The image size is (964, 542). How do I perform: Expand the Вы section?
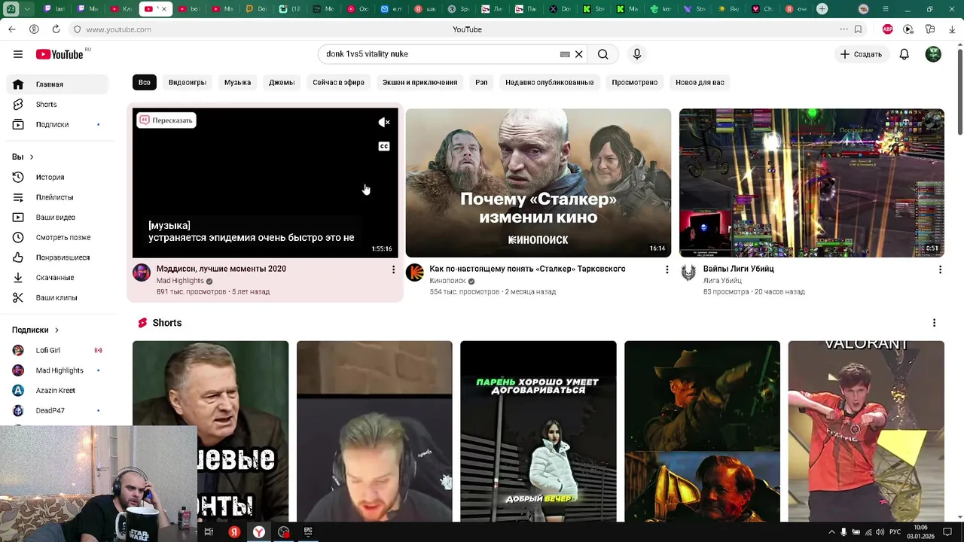pyautogui.click(x=23, y=157)
